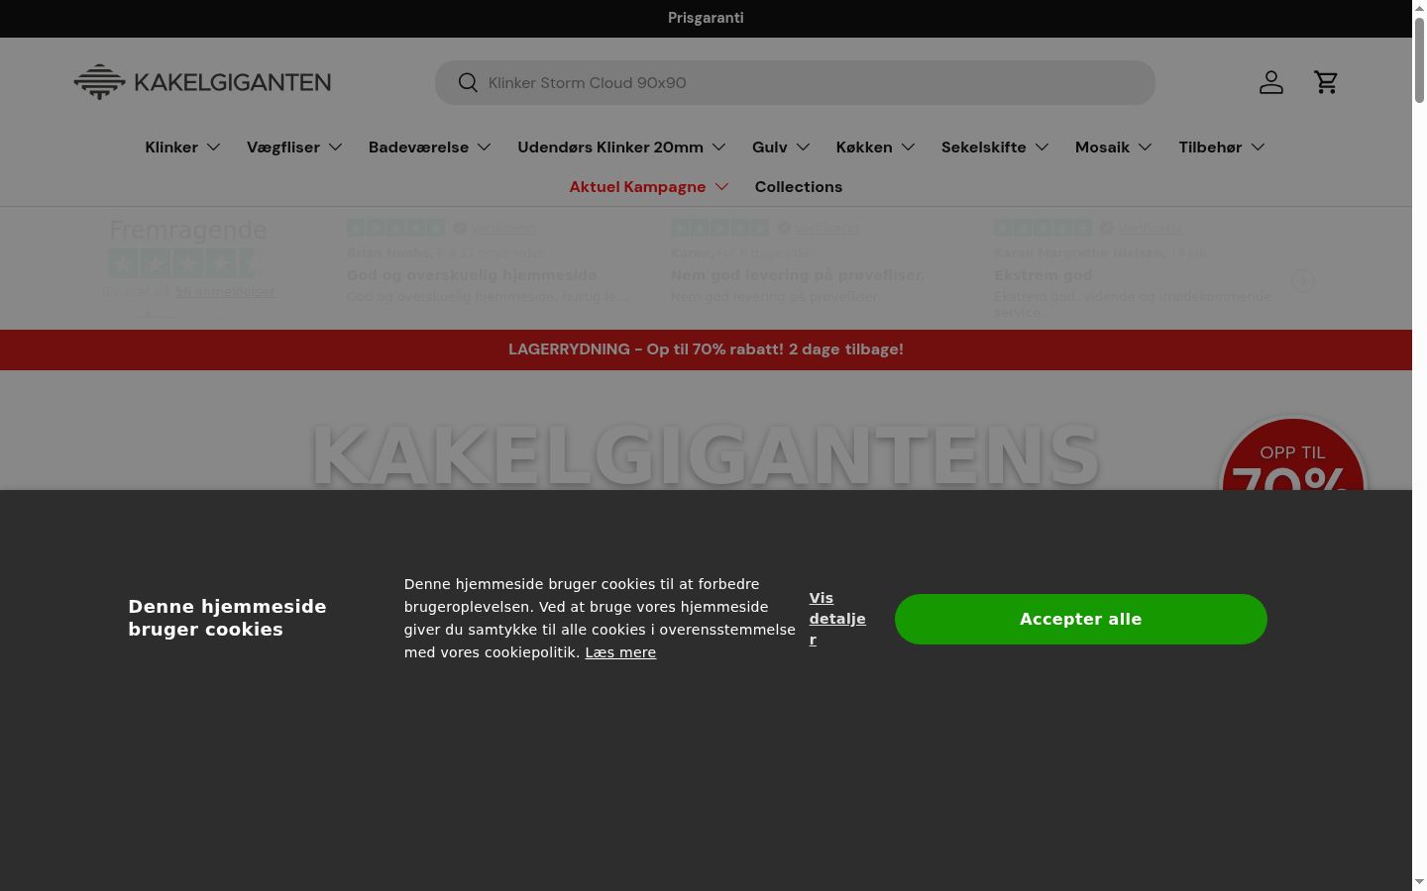Expand the Køkken menu

pyautogui.click(x=875, y=147)
